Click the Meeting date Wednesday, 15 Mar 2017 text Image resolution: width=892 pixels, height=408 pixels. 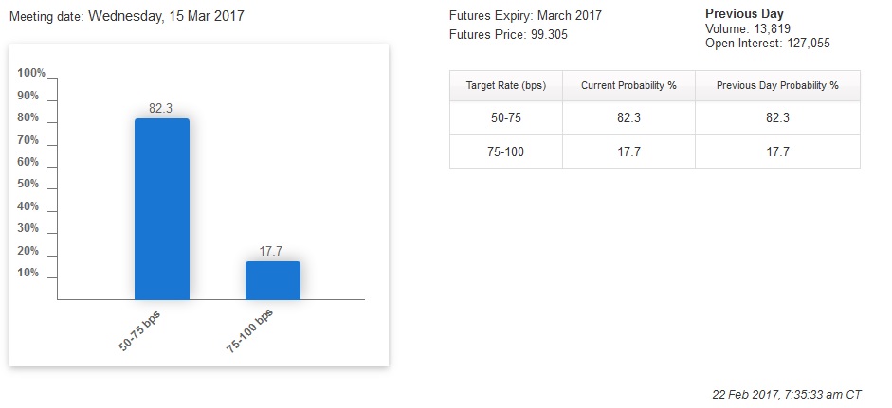(x=127, y=16)
